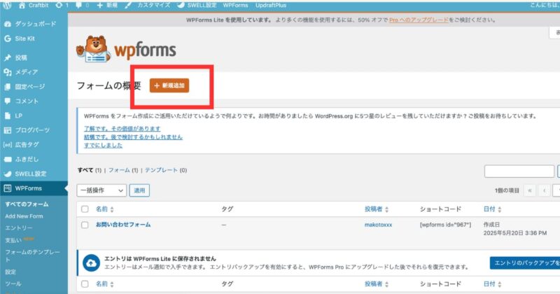The width and height of the screenshot is (560, 294).
Task: Select すべてのフォーム submenu item
Action: 27,204
